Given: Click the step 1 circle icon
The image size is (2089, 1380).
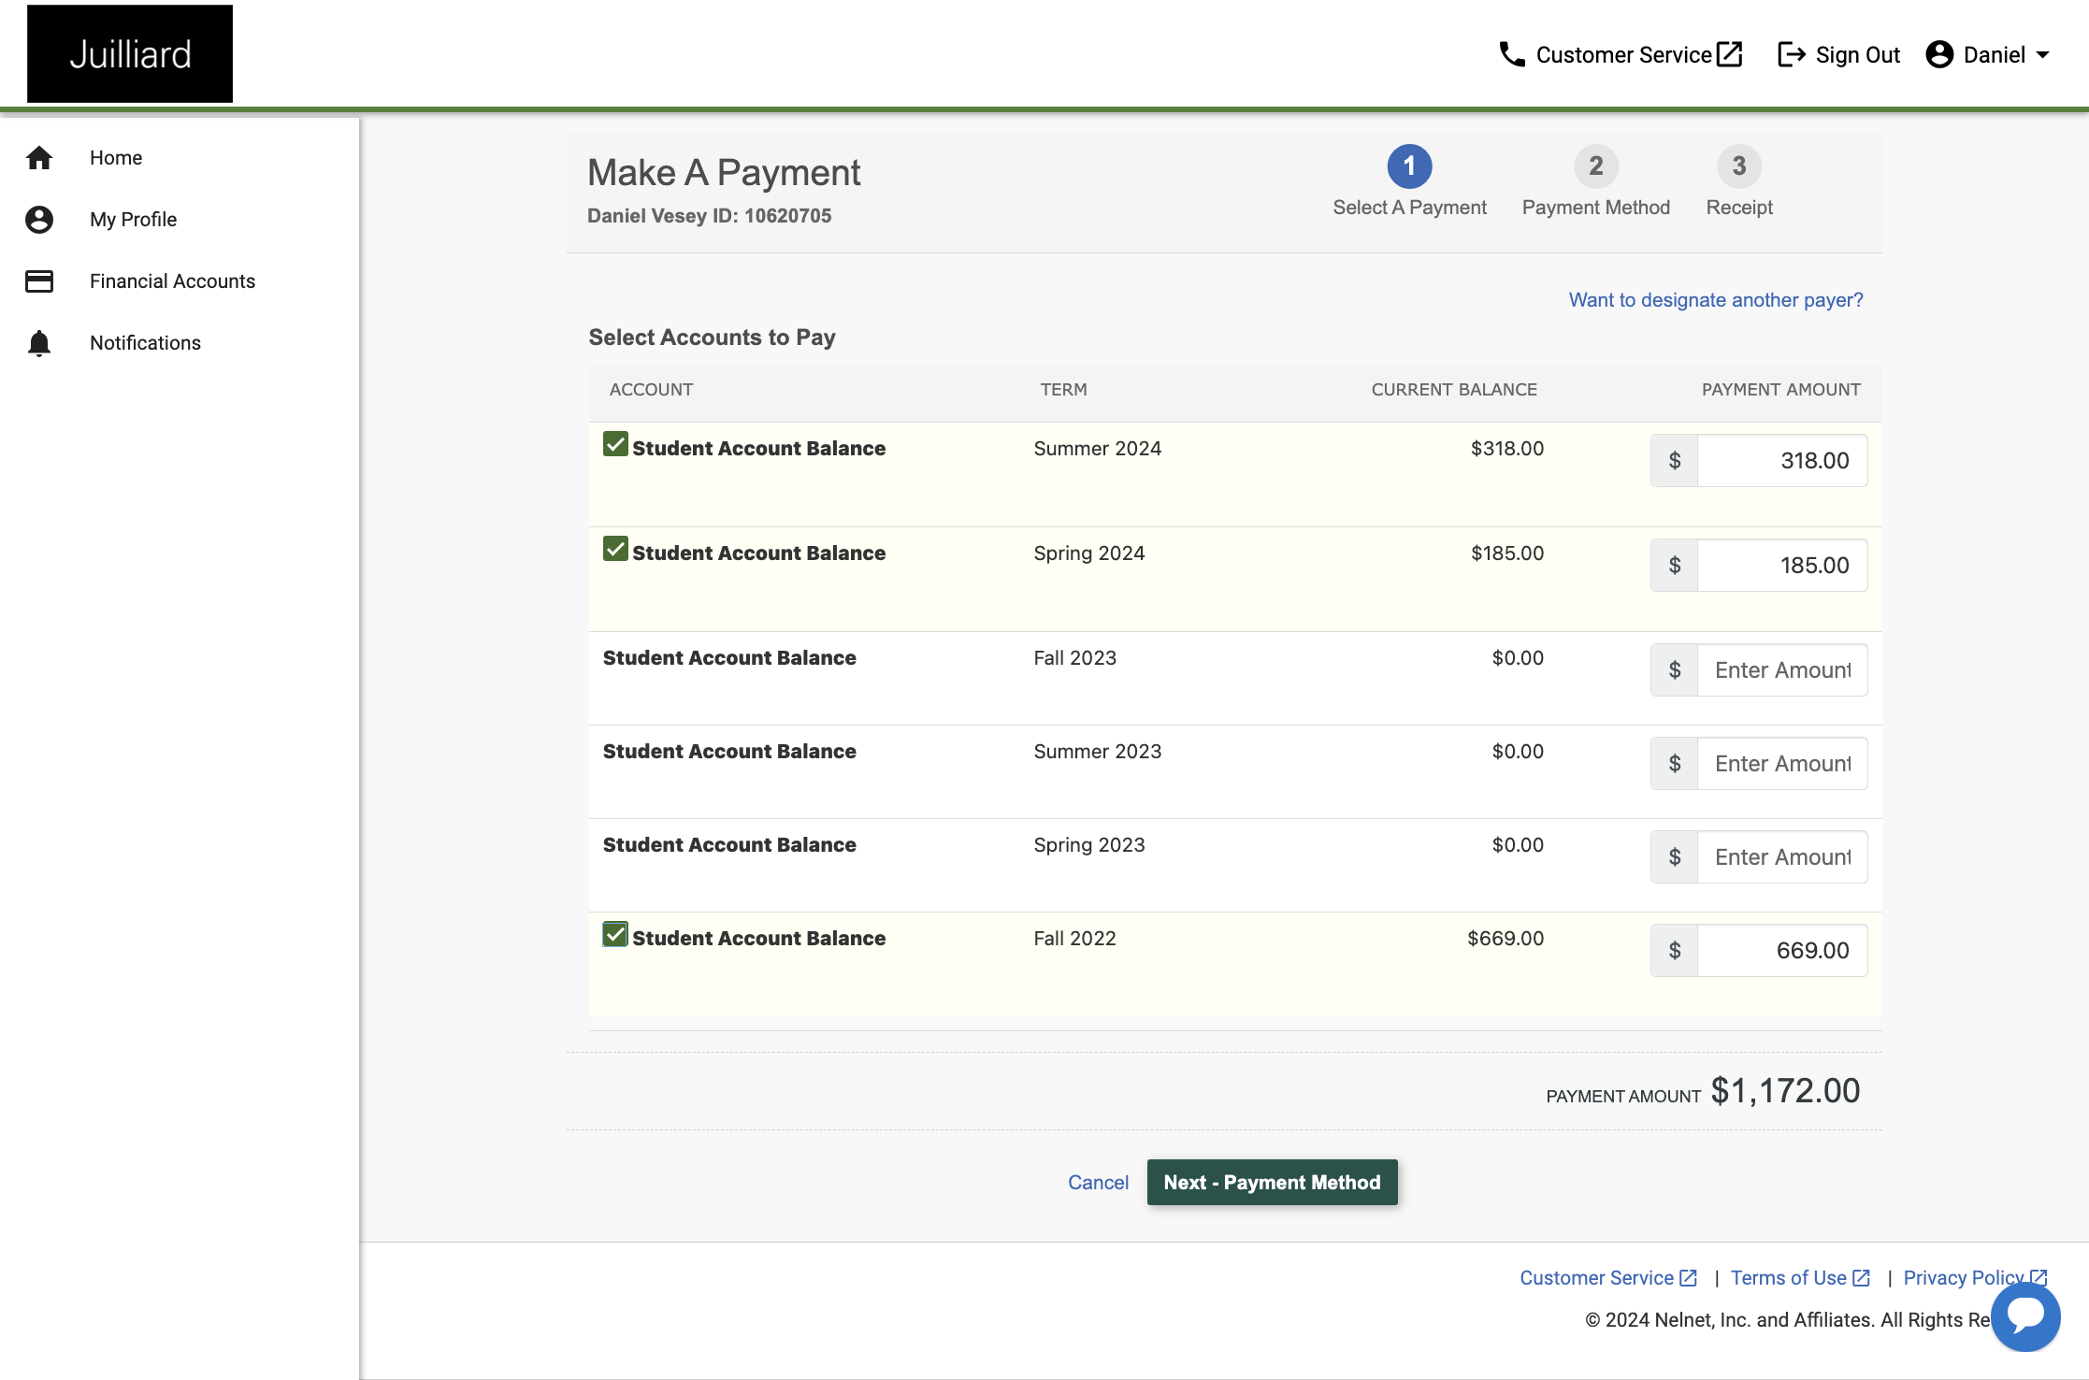Looking at the screenshot, I should coord(1409,166).
